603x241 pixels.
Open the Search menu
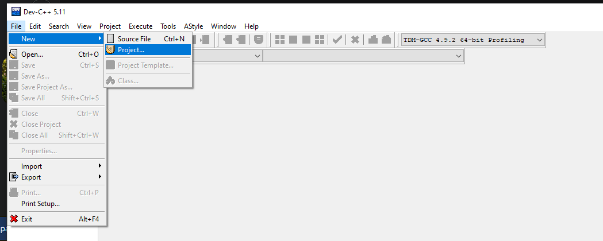pyautogui.click(x=59, y=26)
